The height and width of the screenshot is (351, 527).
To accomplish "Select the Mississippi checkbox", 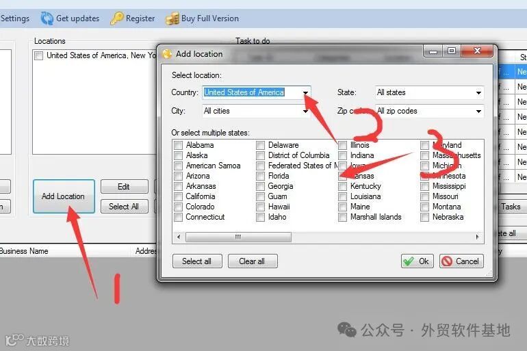I will [x=424, y=186].
